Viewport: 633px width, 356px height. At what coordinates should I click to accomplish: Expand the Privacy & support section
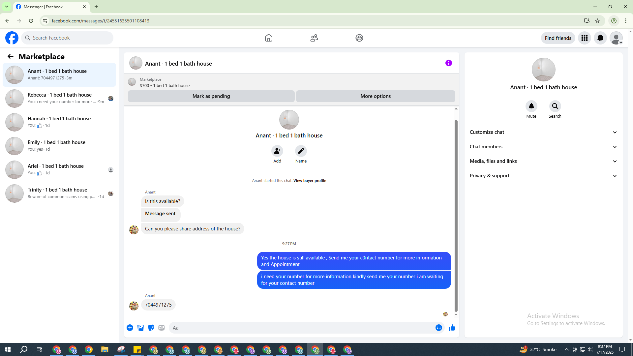pos(544,176)
